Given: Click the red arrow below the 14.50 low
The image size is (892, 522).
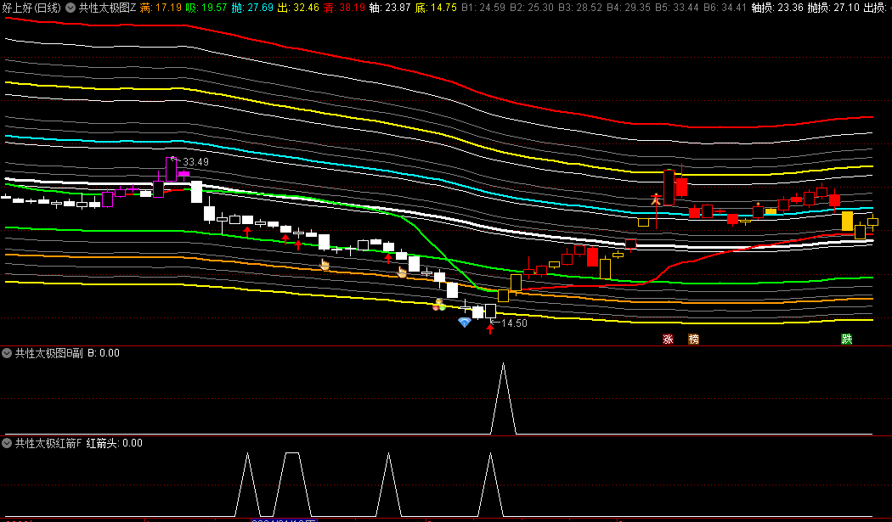Looking at the screenshot, I should (x=490, y=328).
